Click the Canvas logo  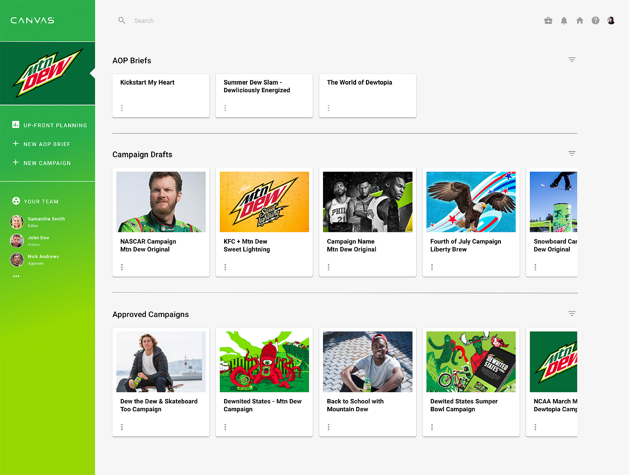pyautogui.click(x=32, y=20)
